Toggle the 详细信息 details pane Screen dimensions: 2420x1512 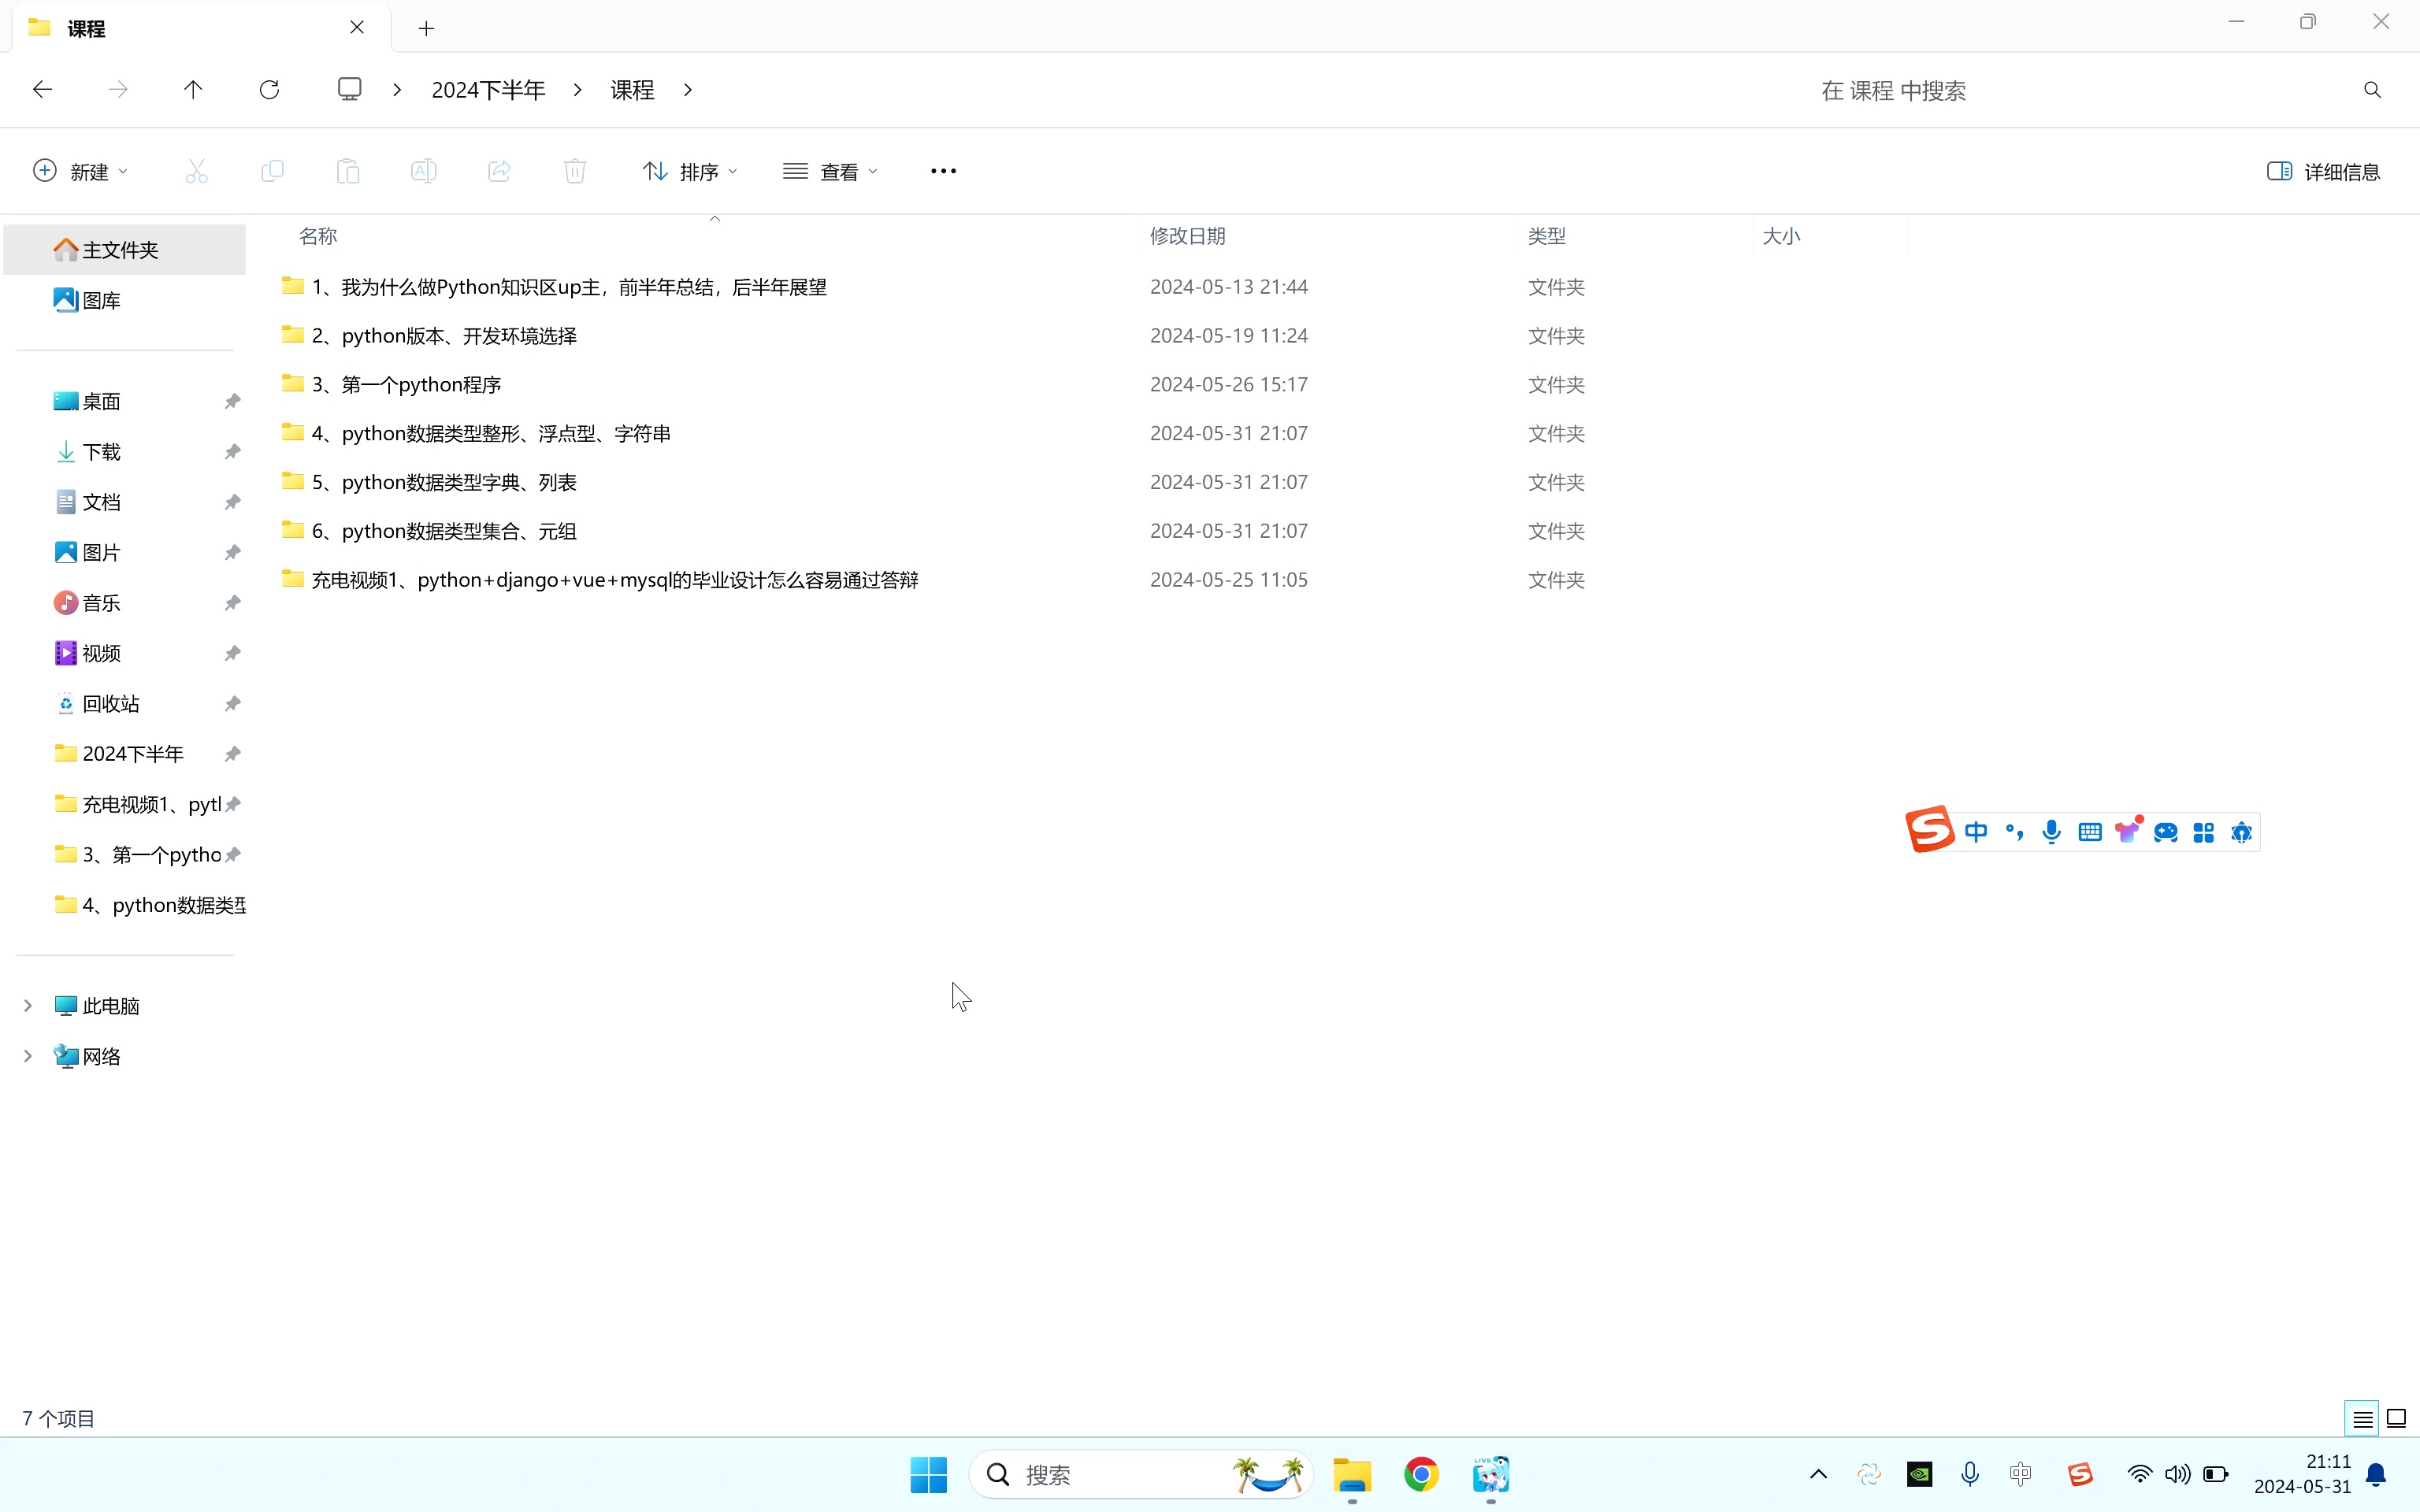pyautogui.click(x=2323, y=171)
